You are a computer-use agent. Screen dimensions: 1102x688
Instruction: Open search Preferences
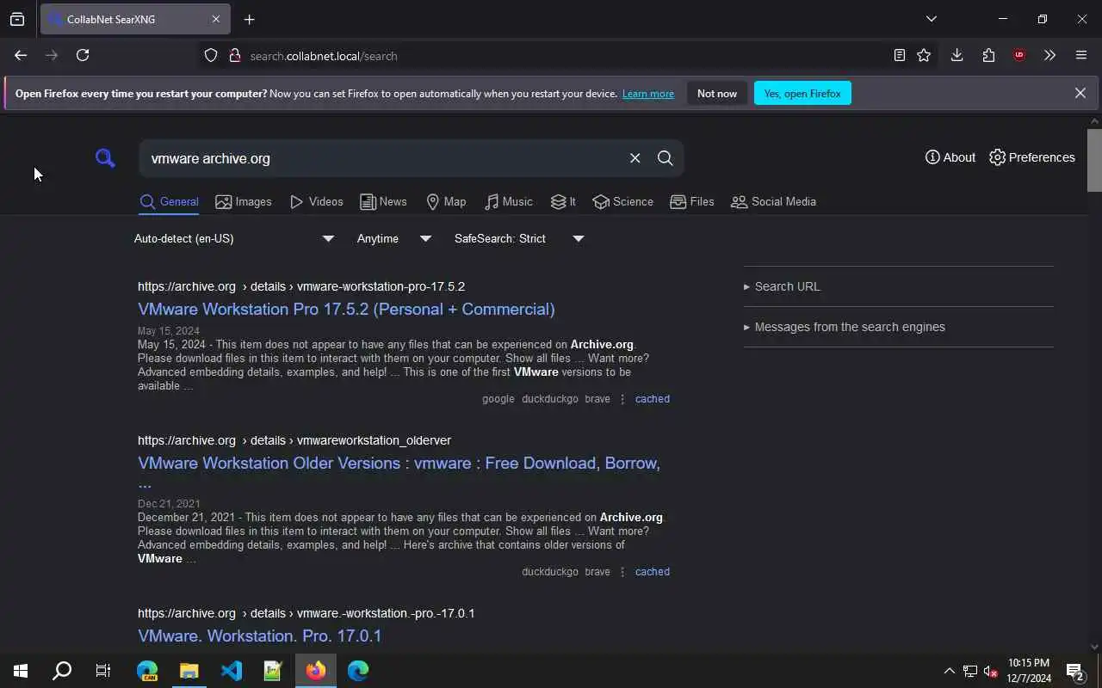coord(1032,157)
